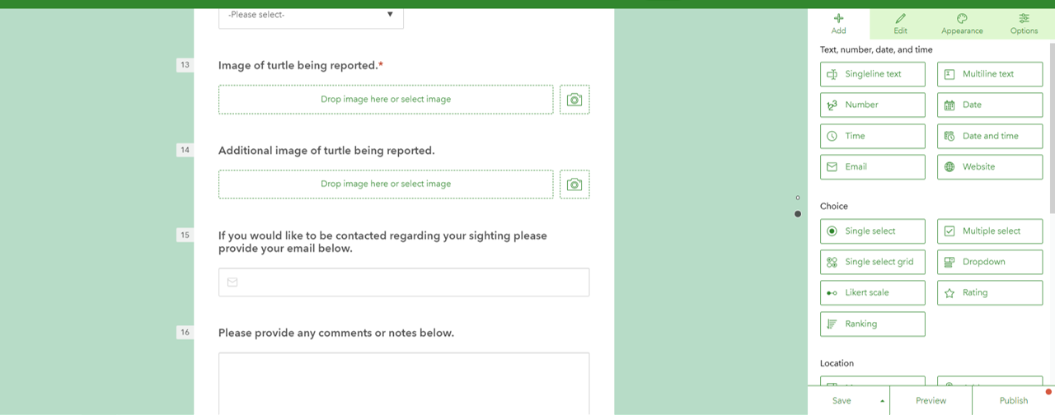Open the -Please select- dropdown
Image resolution: width=1055 pixels, height=415 pixels.
pyautogui.click(x=311, y=15)
